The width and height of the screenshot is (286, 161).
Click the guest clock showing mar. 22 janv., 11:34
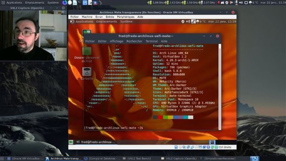tap(222, 21)
